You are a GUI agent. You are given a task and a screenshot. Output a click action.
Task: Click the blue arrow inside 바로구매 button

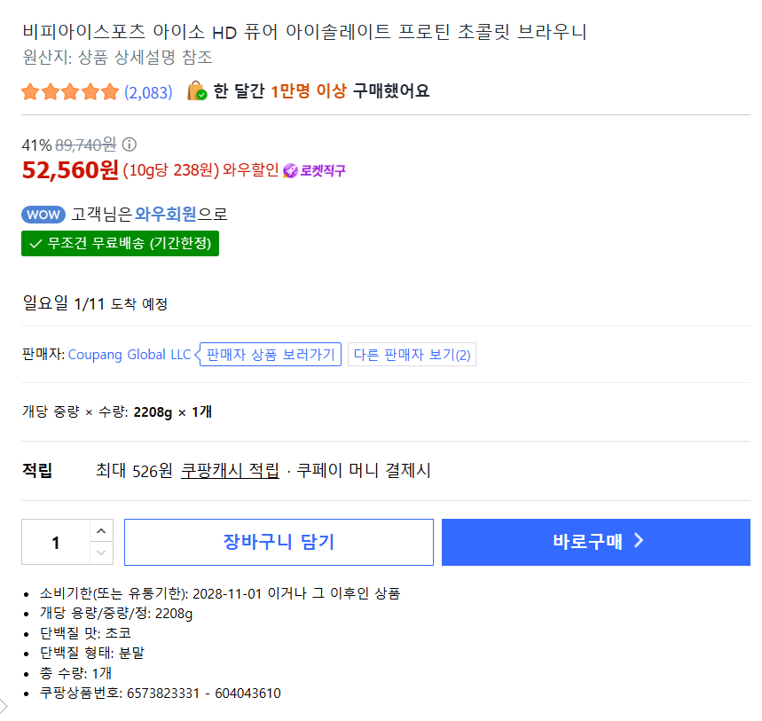pos(640,542)
